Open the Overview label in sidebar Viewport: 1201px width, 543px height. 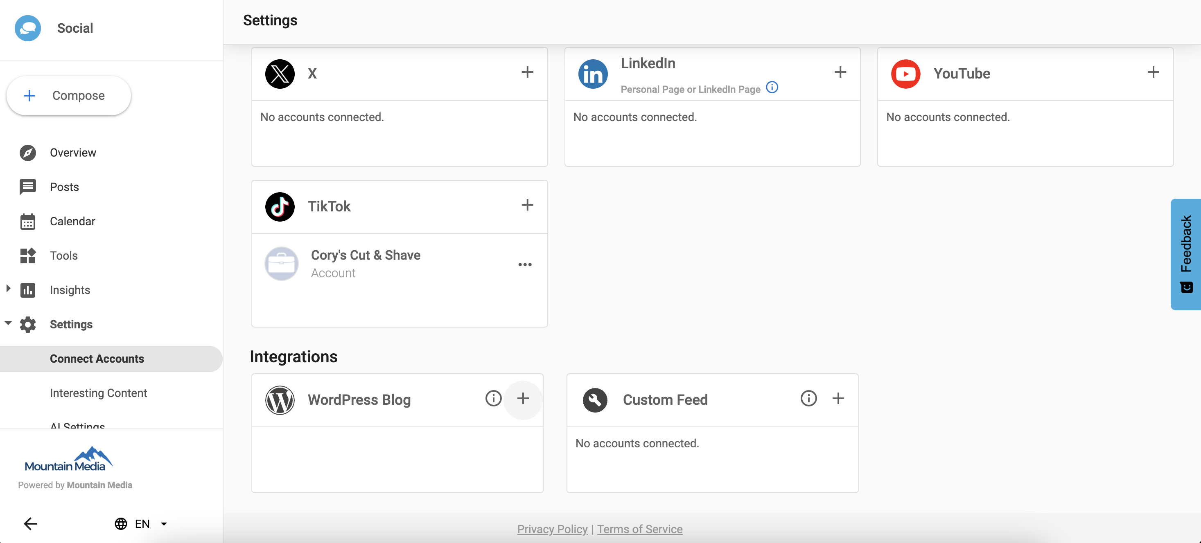pyautogui.click(x=73, y=153)
